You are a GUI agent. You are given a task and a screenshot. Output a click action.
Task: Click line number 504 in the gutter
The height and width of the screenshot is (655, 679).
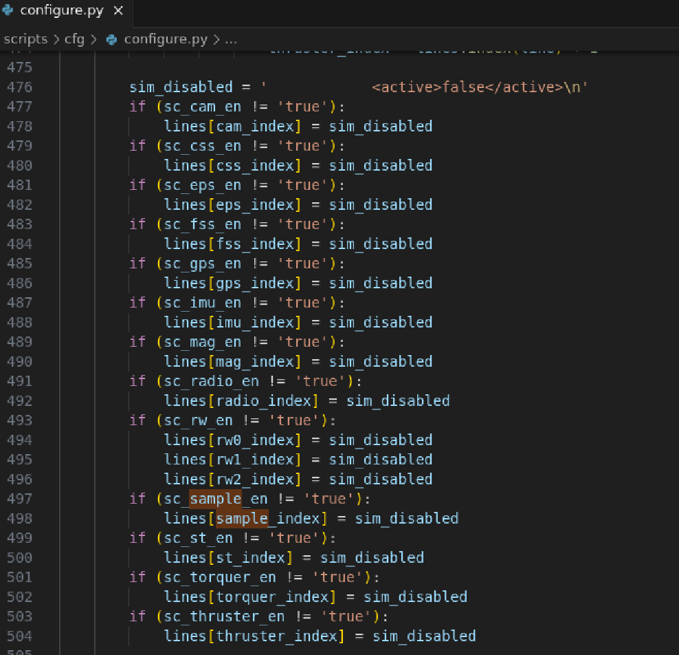pyautogui.click(x=19, y=636)
